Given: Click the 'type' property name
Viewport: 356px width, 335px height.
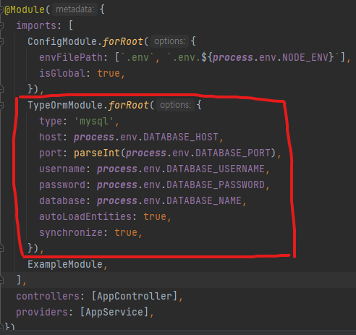Looking at the screenshot, I should tap(51, 121).
